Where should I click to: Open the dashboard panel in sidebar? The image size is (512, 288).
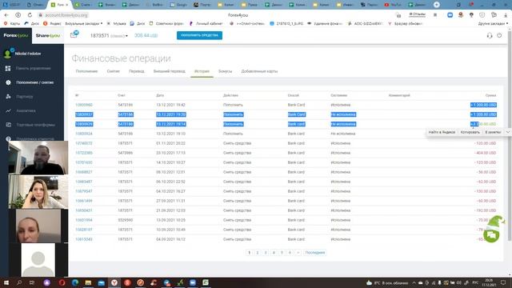33,68
